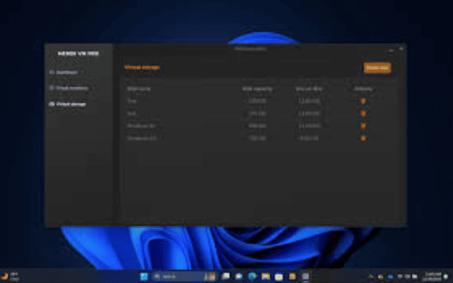Open File Explorer from the taskbar
Image resolution: width=453 pixels, height=283 pixels.
point(265,277)
